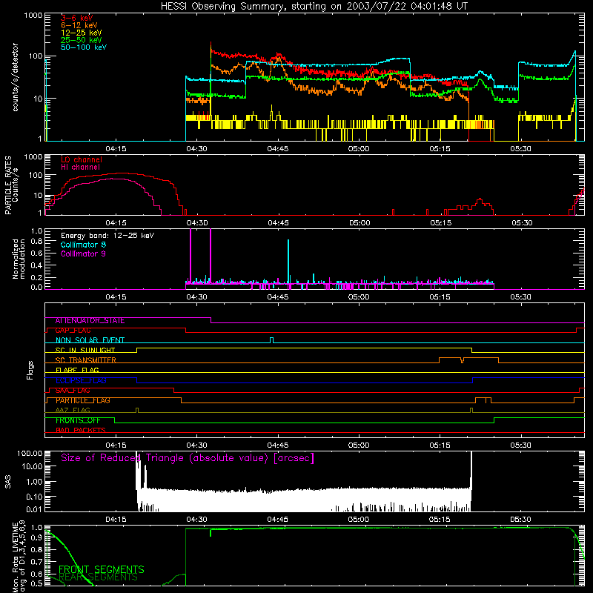The height and width of the screenshot is (593, 593).
Task: Select the 6-12 keV legend label
Action: [x=79, y=25]
